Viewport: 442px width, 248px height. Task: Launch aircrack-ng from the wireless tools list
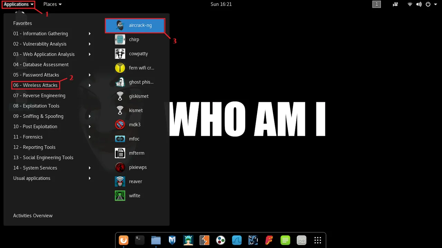pyautogui.click(x=135, y=25)
